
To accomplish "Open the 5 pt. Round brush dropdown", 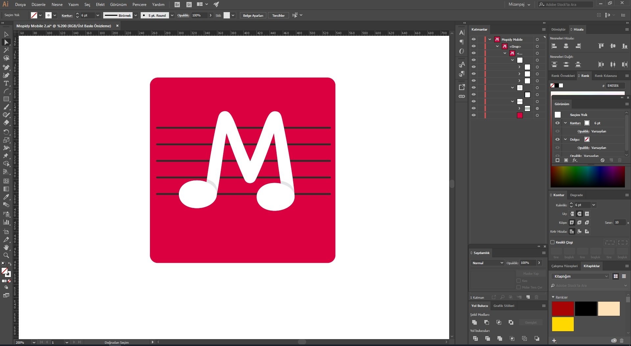I will [172, 15].
